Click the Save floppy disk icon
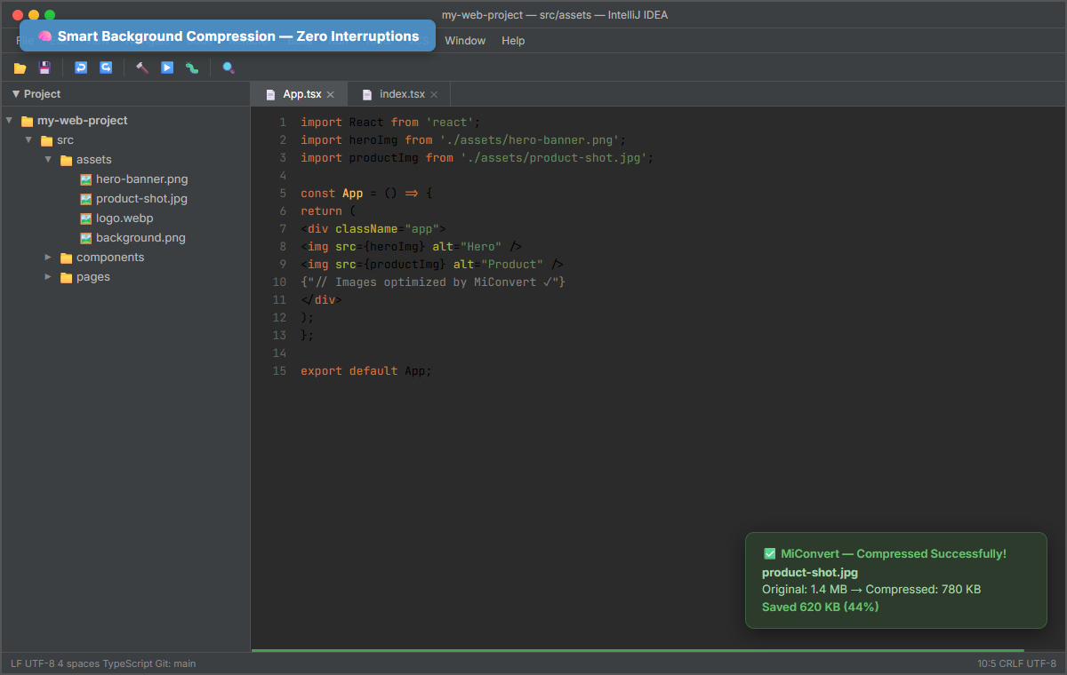Screen dimensions: 1067x675 point(44,67)
